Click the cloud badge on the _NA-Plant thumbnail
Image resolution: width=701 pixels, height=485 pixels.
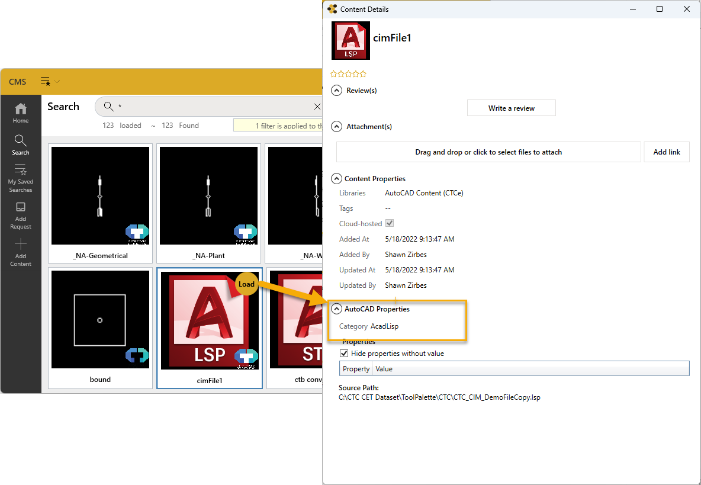pos(246,234)
